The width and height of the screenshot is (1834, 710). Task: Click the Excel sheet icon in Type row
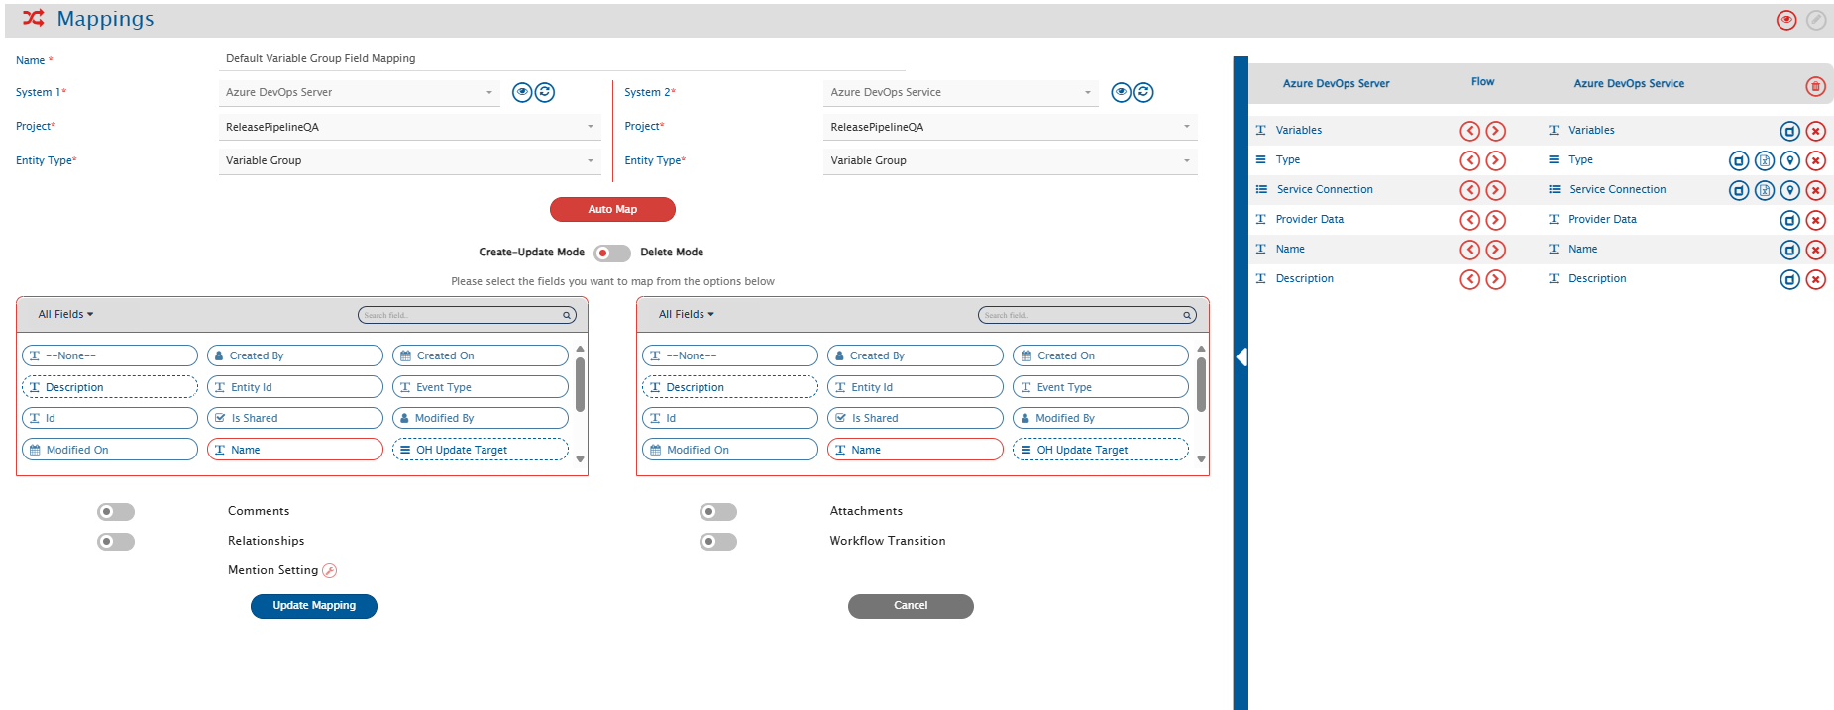coord(1765,160)
